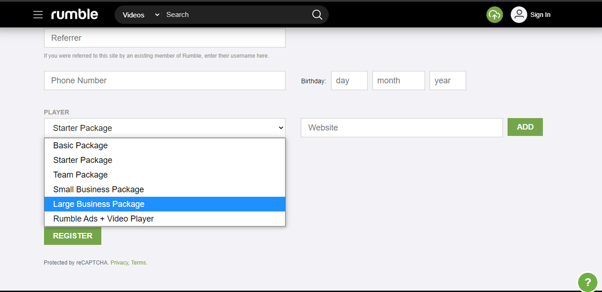Viewport: 602px width, 292px height.
Task: Click the Sign In link
Action: [540, 15]
